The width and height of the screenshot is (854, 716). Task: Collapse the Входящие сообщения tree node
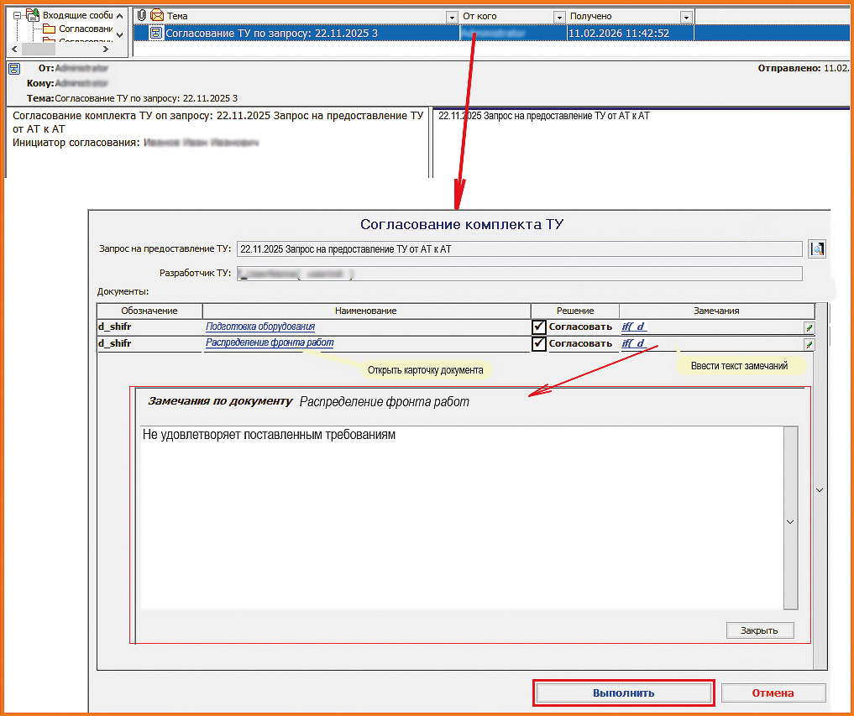point(18,15)
